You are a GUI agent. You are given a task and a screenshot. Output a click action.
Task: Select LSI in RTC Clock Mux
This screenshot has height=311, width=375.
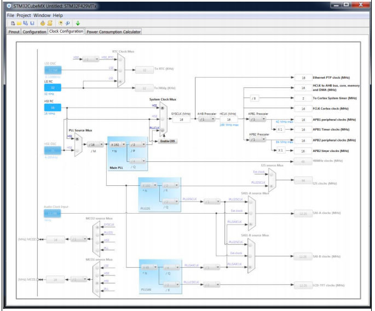[120, 81]
